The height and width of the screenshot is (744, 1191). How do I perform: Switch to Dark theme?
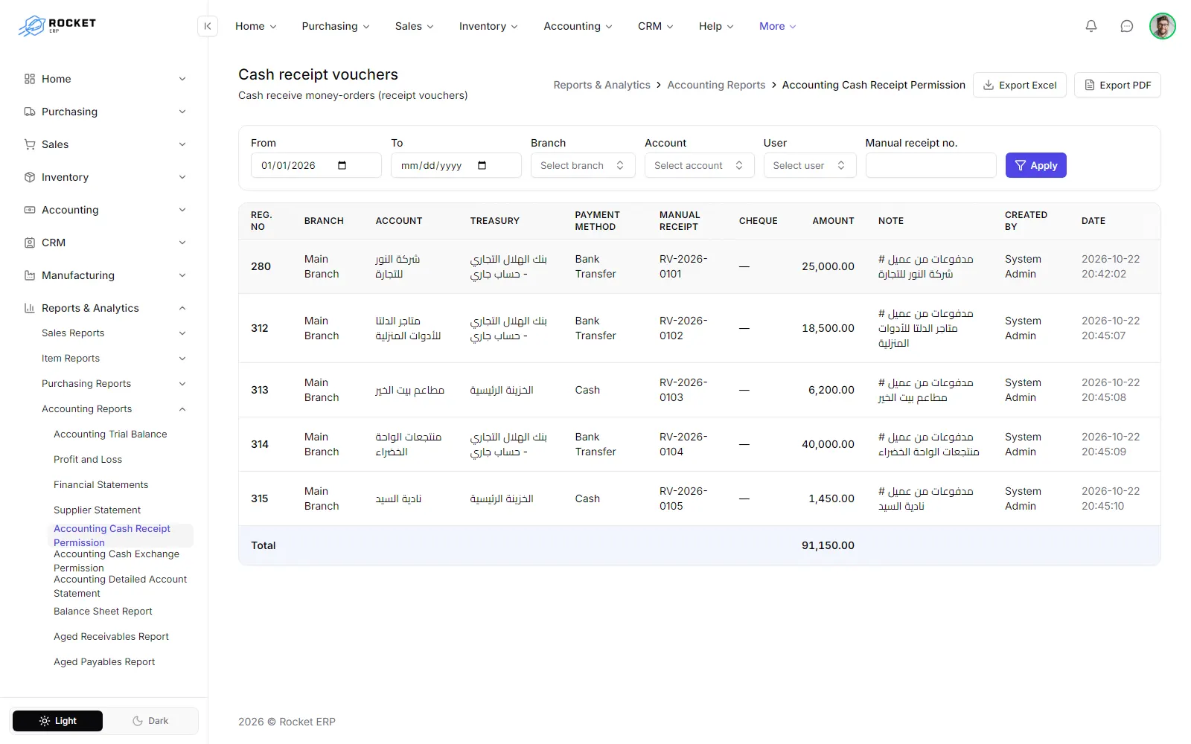tap(150, 721)
